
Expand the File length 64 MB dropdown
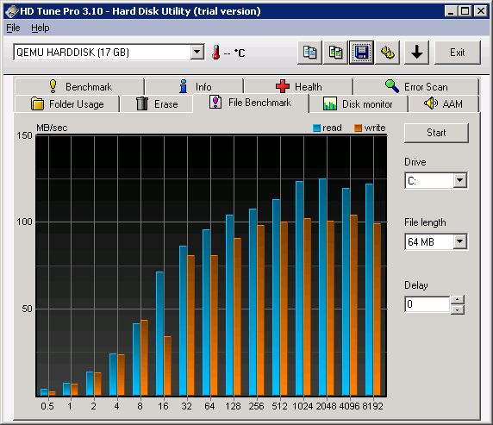click(x=460, y=241)
